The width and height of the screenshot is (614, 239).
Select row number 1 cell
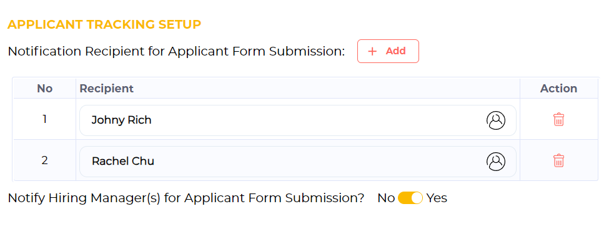(44, 119)
